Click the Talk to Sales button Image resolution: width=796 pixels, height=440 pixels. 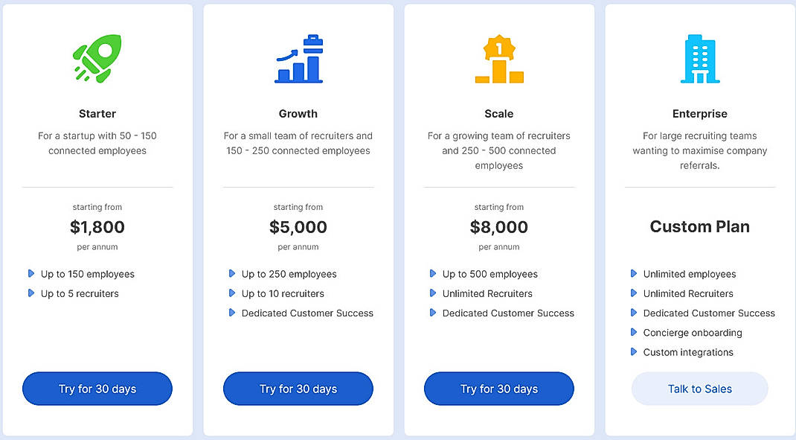pos(699,388)
